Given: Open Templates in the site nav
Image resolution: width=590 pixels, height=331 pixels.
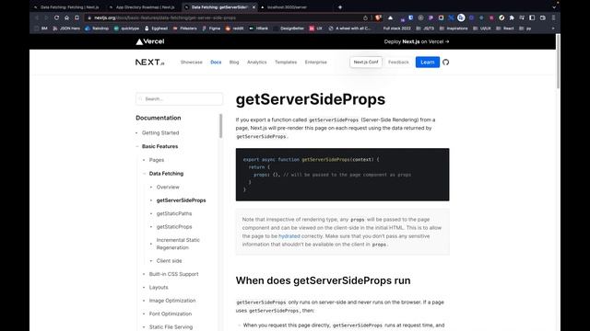Looking at the screenshot, I should tap(286, 63).
